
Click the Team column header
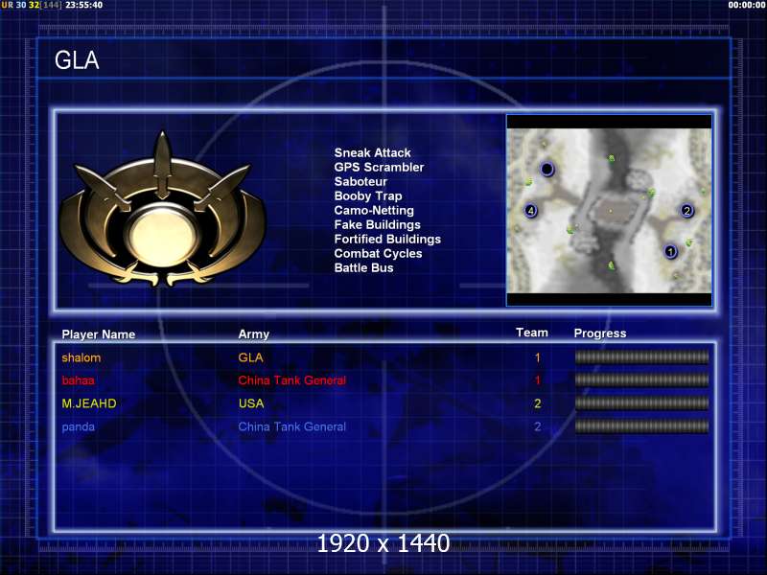(532, 333)
